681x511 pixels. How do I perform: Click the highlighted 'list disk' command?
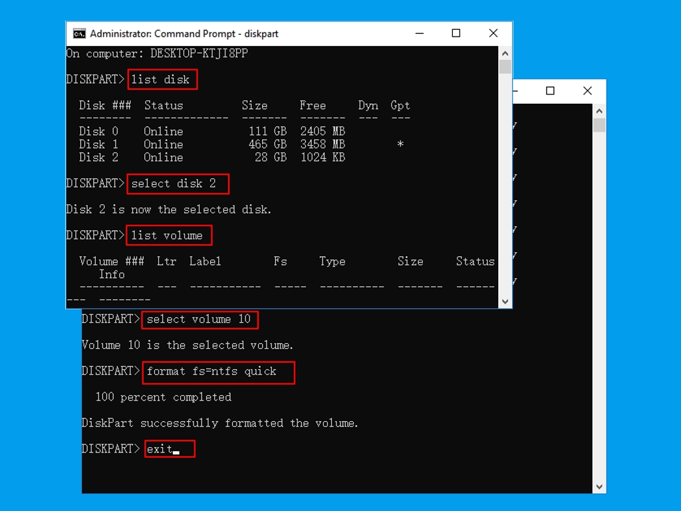pyautogui.click(x=162, y=79)
